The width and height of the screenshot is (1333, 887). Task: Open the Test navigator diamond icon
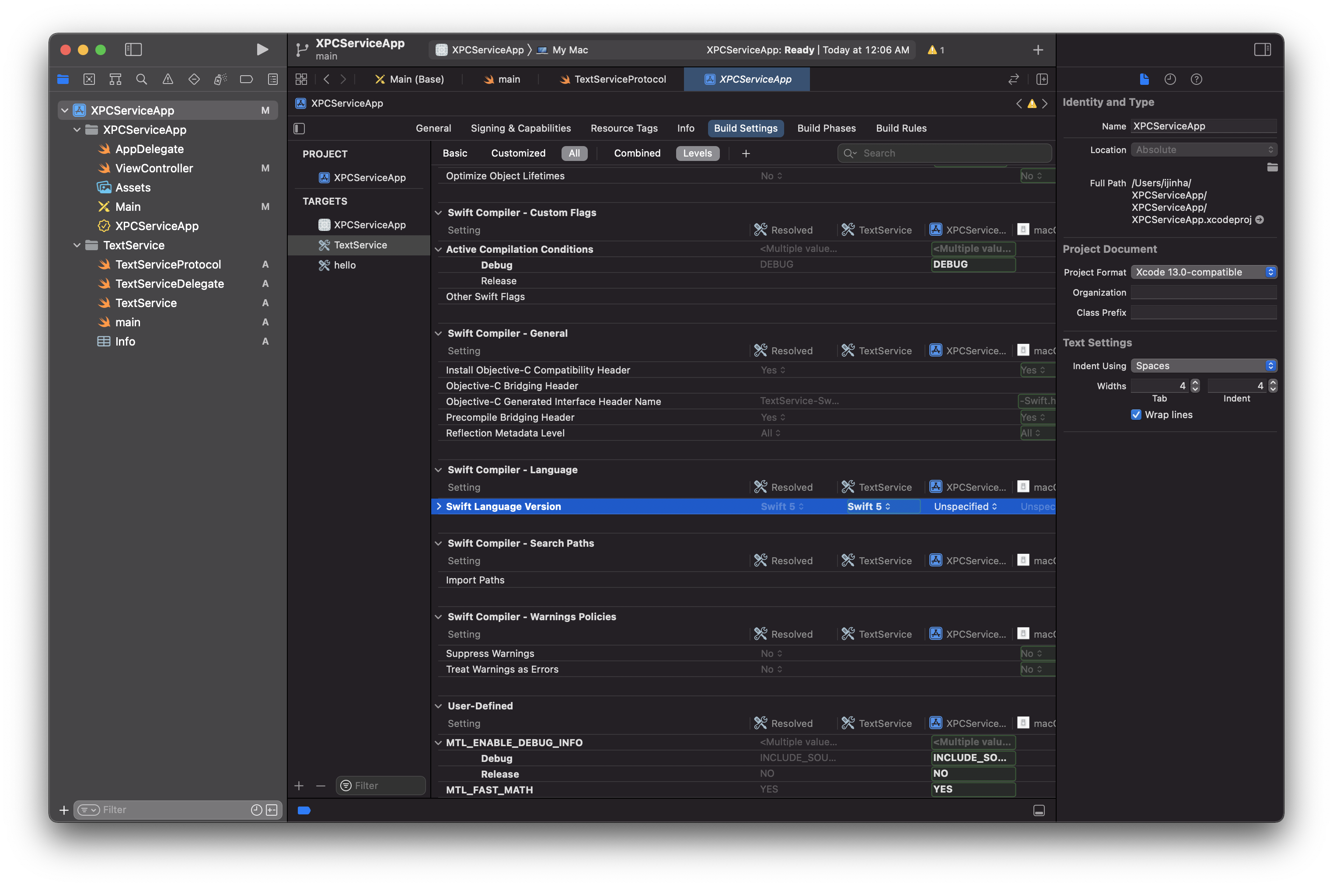click(194, 79)
